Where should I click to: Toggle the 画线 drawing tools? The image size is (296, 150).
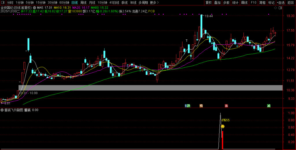point(244,3)
